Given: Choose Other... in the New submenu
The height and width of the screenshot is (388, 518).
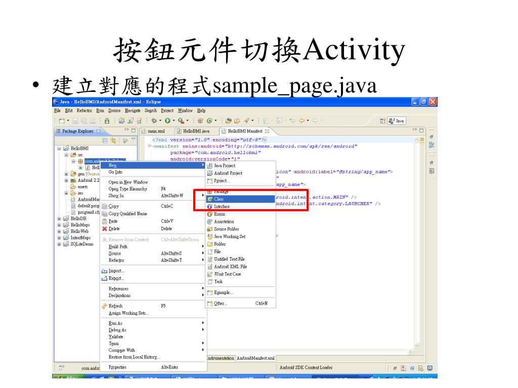Looking at the screenshot, I should [x=240, y=303].
